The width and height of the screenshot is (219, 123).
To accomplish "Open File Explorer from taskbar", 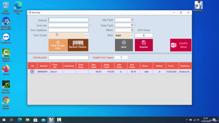I will pos(27,120).
